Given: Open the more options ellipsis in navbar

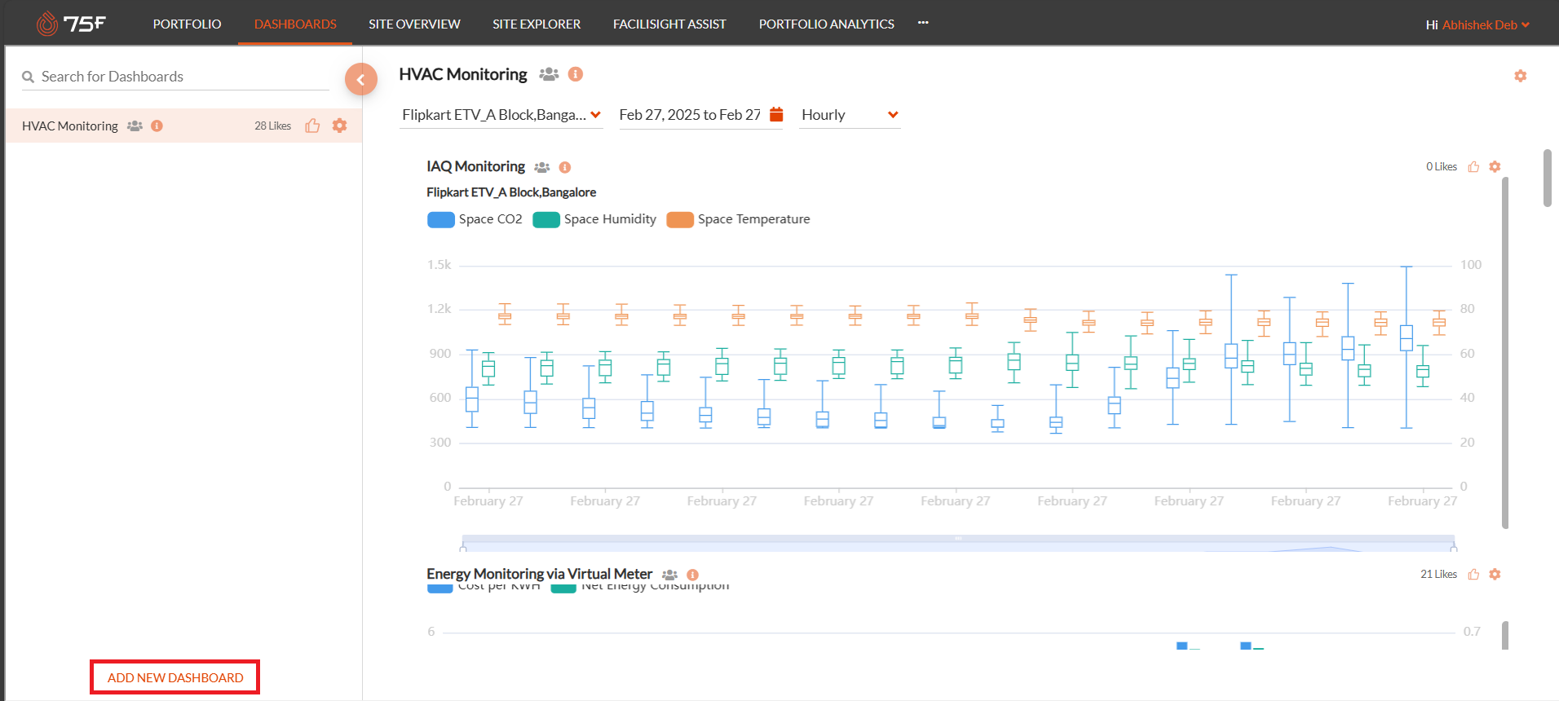Looking at the screenshot, I should (923, 23).
